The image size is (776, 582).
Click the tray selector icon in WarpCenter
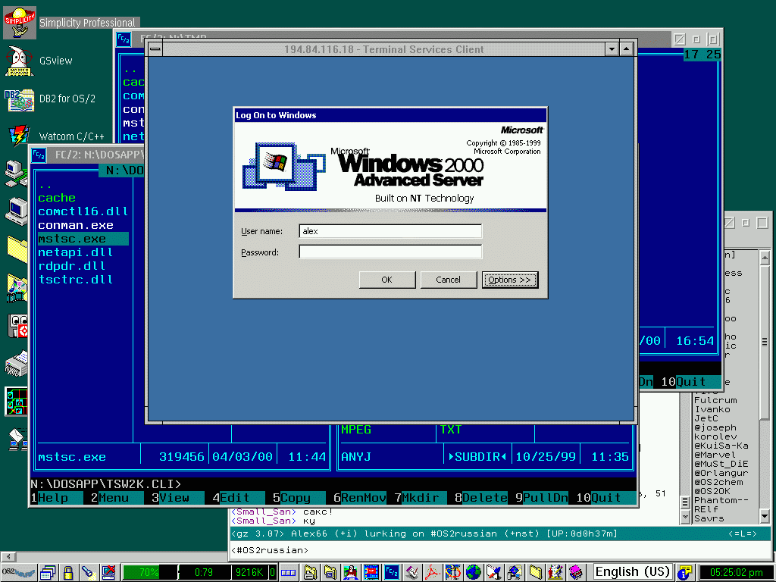288,573
